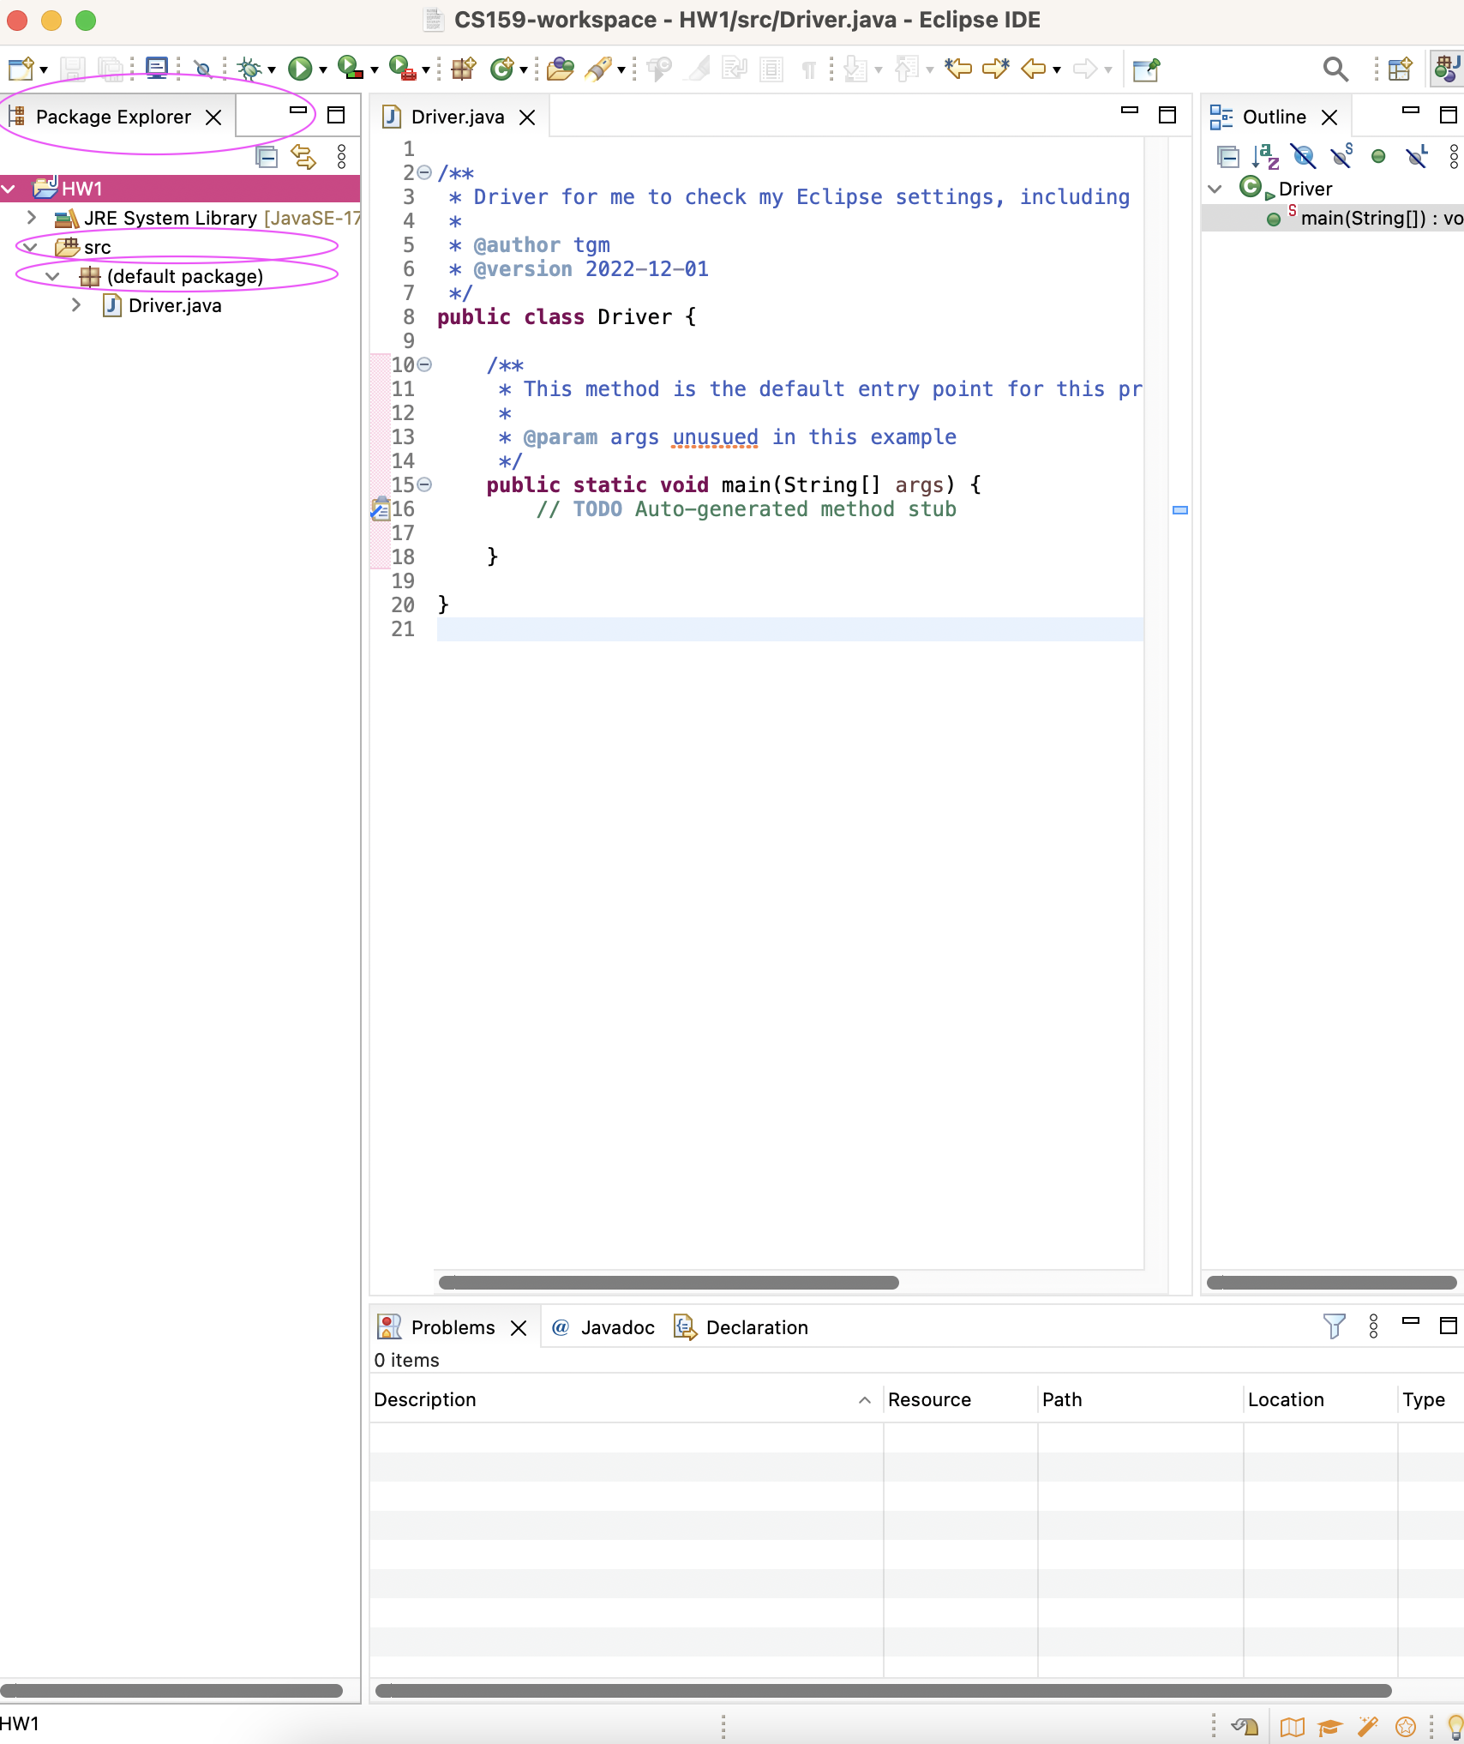This screenshot has width=1464, height=1744.
Task: Collapse the (default package) node
Action: [53, 276]
